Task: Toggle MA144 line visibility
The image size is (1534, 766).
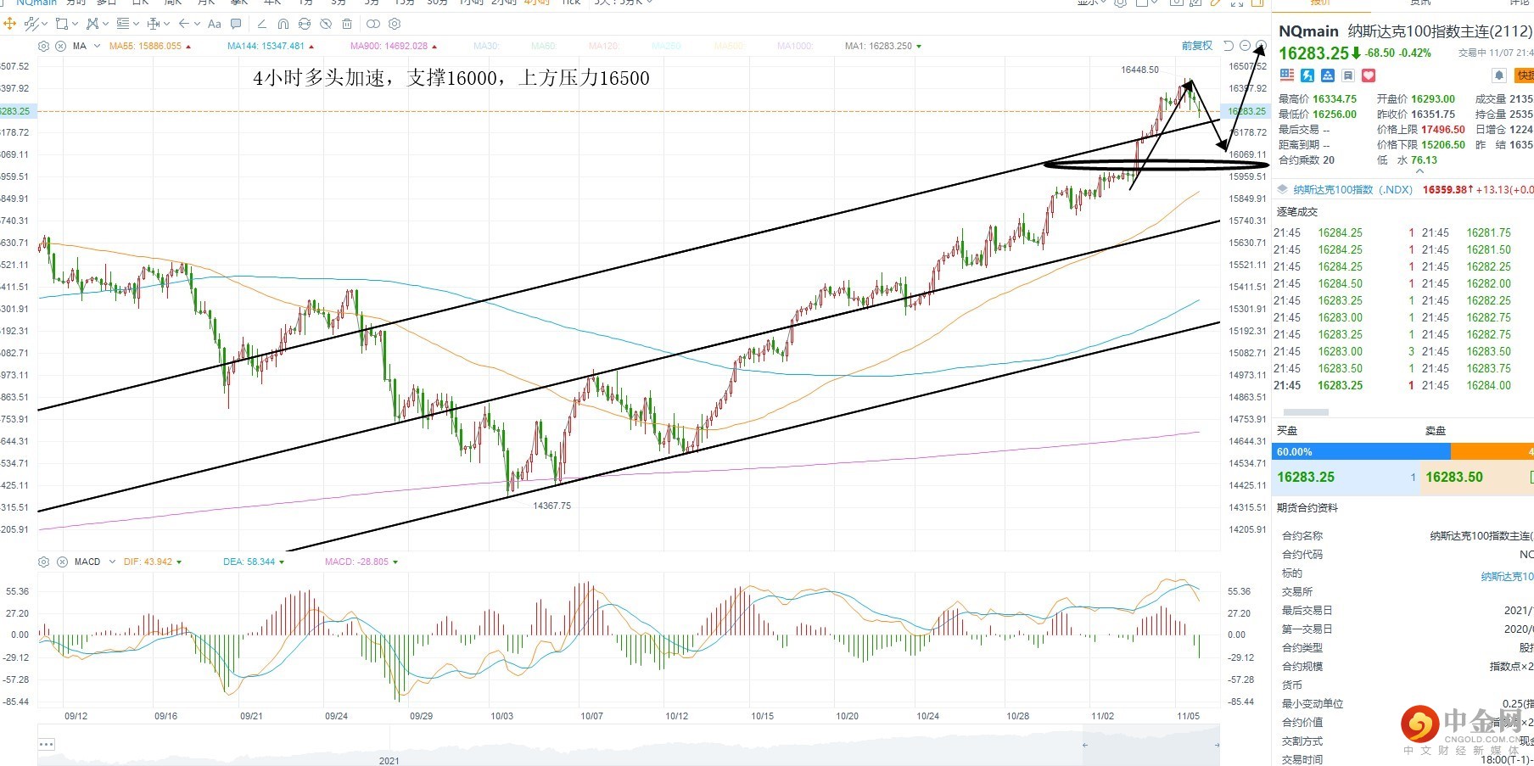Action: pos(271,46)
